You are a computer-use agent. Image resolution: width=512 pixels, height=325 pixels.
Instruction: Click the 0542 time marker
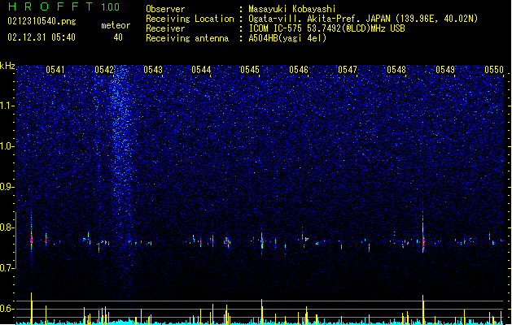[104, 70]
